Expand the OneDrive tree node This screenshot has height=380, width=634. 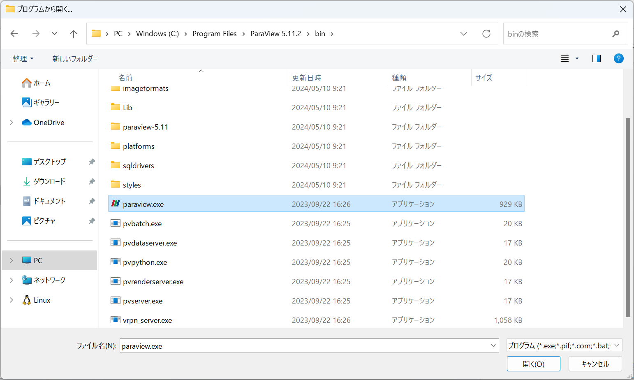click(x=12, y=123)
